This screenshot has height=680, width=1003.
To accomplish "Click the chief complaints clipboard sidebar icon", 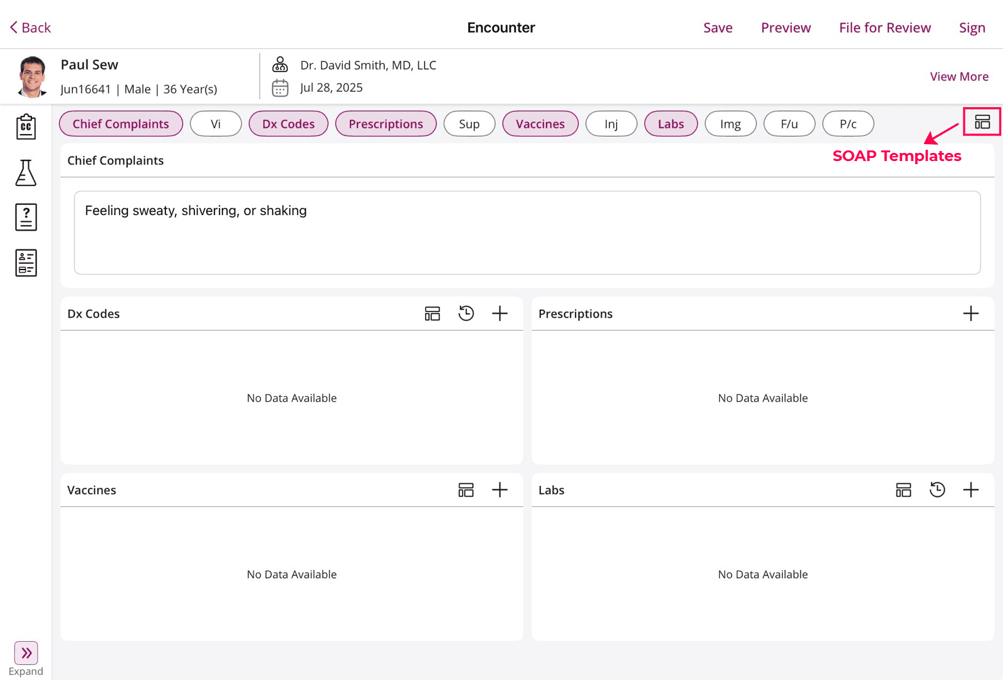I will tap(26, 127).
